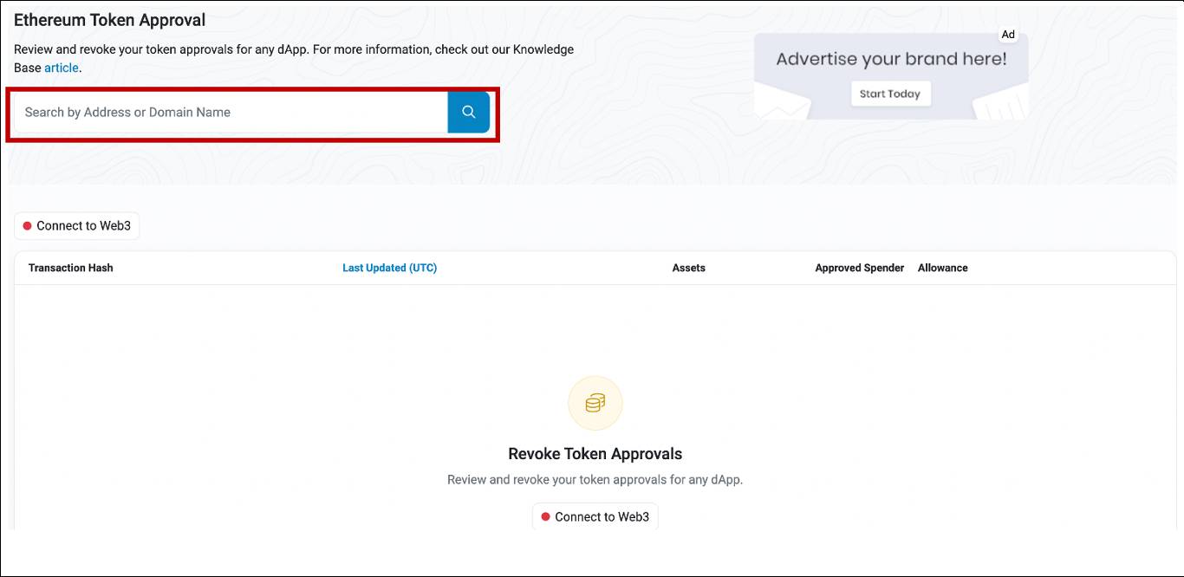Click the Transaction Hash column header
The image size is (1184, 577).
[71, 268]
